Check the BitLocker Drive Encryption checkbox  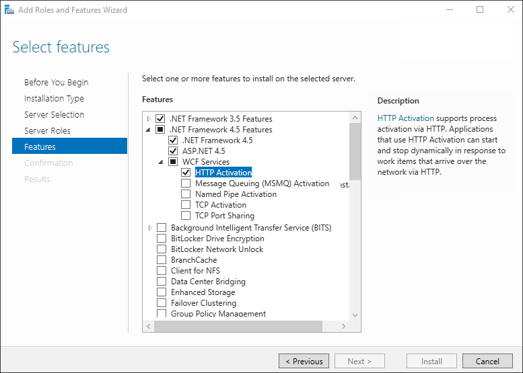point(162,239)
